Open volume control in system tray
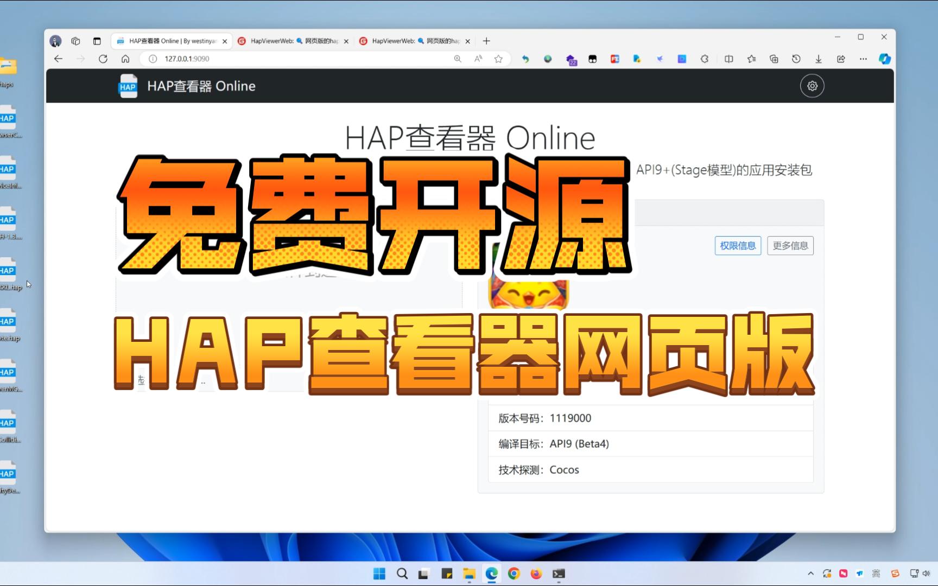The height and width of the screenshot is (586, 938). 926,574
